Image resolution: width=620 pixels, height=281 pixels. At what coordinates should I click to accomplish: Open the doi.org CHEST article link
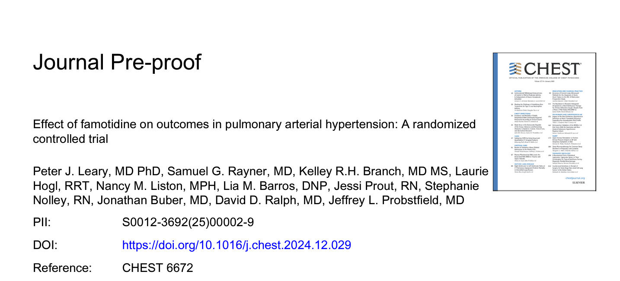(236, 245)
